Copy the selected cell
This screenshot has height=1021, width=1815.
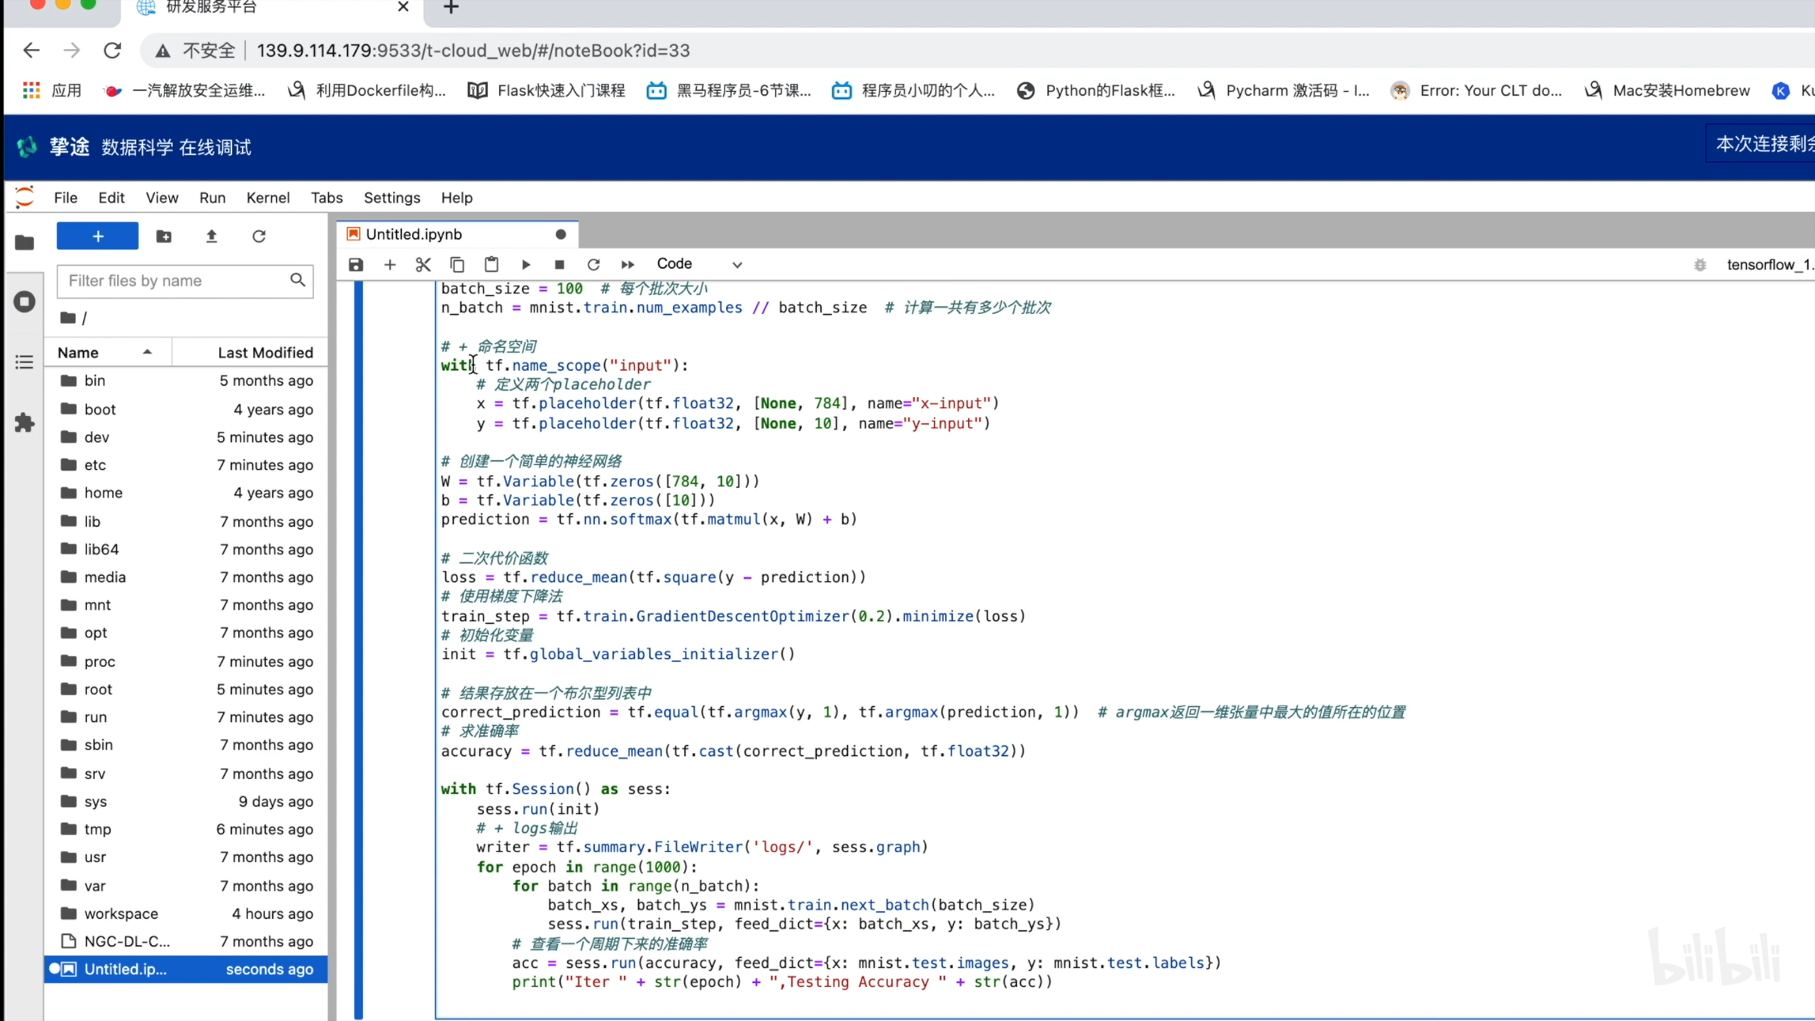click(457, 264)
